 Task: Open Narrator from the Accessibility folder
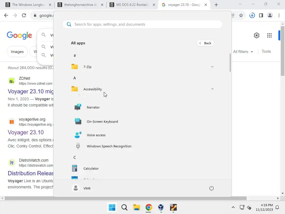point(93,107)
